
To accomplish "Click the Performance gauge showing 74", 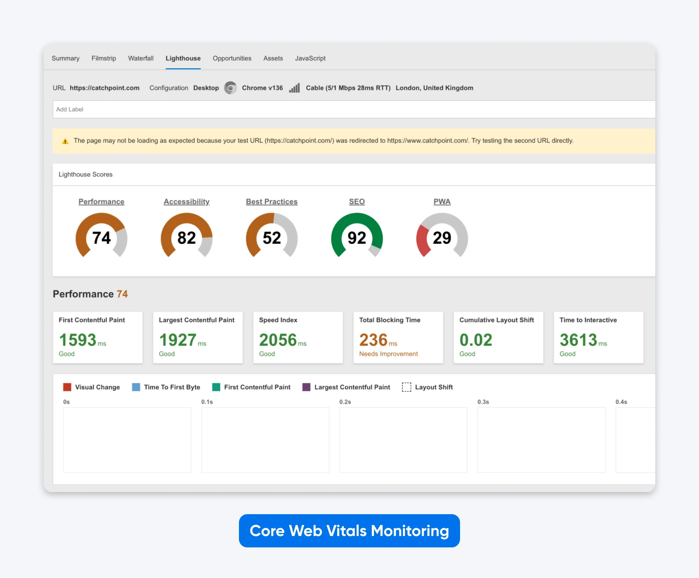I will (x=101, y=237).
